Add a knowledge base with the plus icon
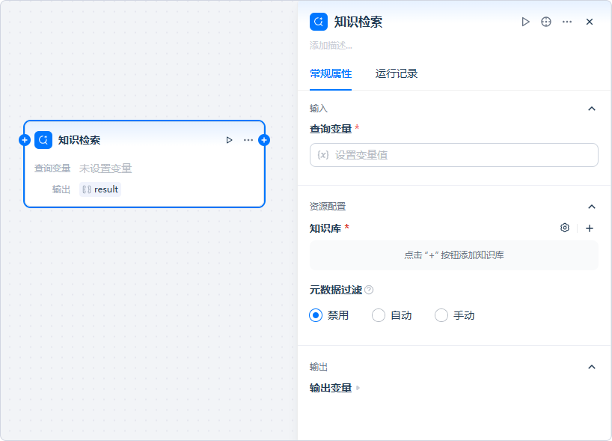Image resolution: width=612 pixels, height=441 pixels. click(x=590, y=228)
